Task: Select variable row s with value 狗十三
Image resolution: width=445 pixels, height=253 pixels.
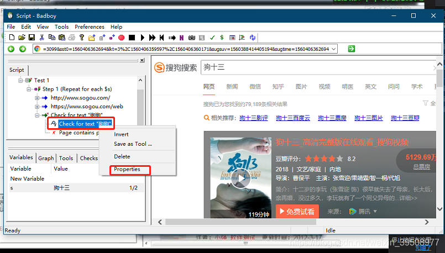Action: click(76, 188)
